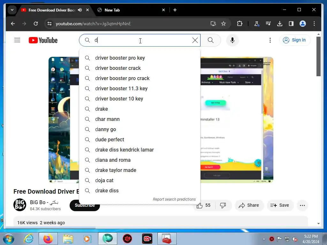This screenshot has height=245, width=327.
Task: Pick the 'danny go' suggestion
Action: pyautogui.click(x=140, y=130)
